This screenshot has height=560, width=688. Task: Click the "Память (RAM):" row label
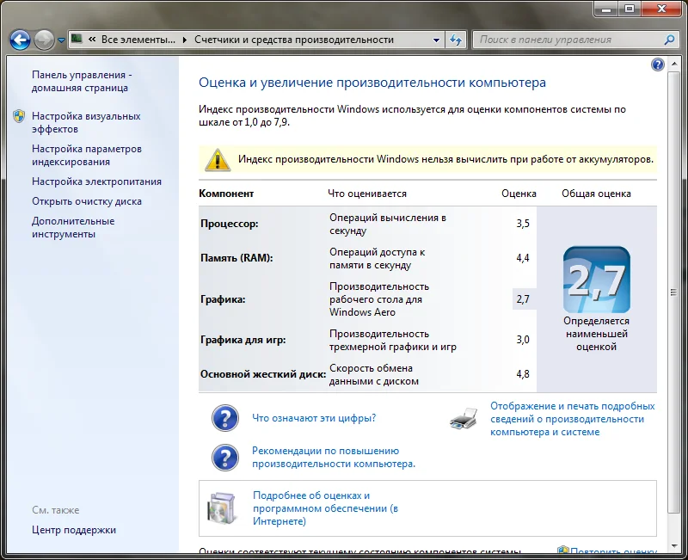point(236,258)
